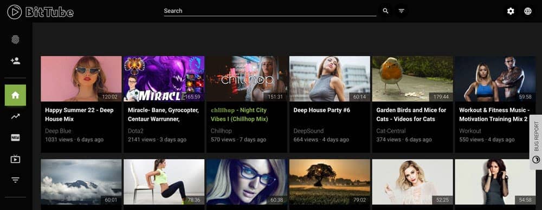
Task: Open Workout & Fitness Music thumbnail
Action: click(x=495, y=79)
